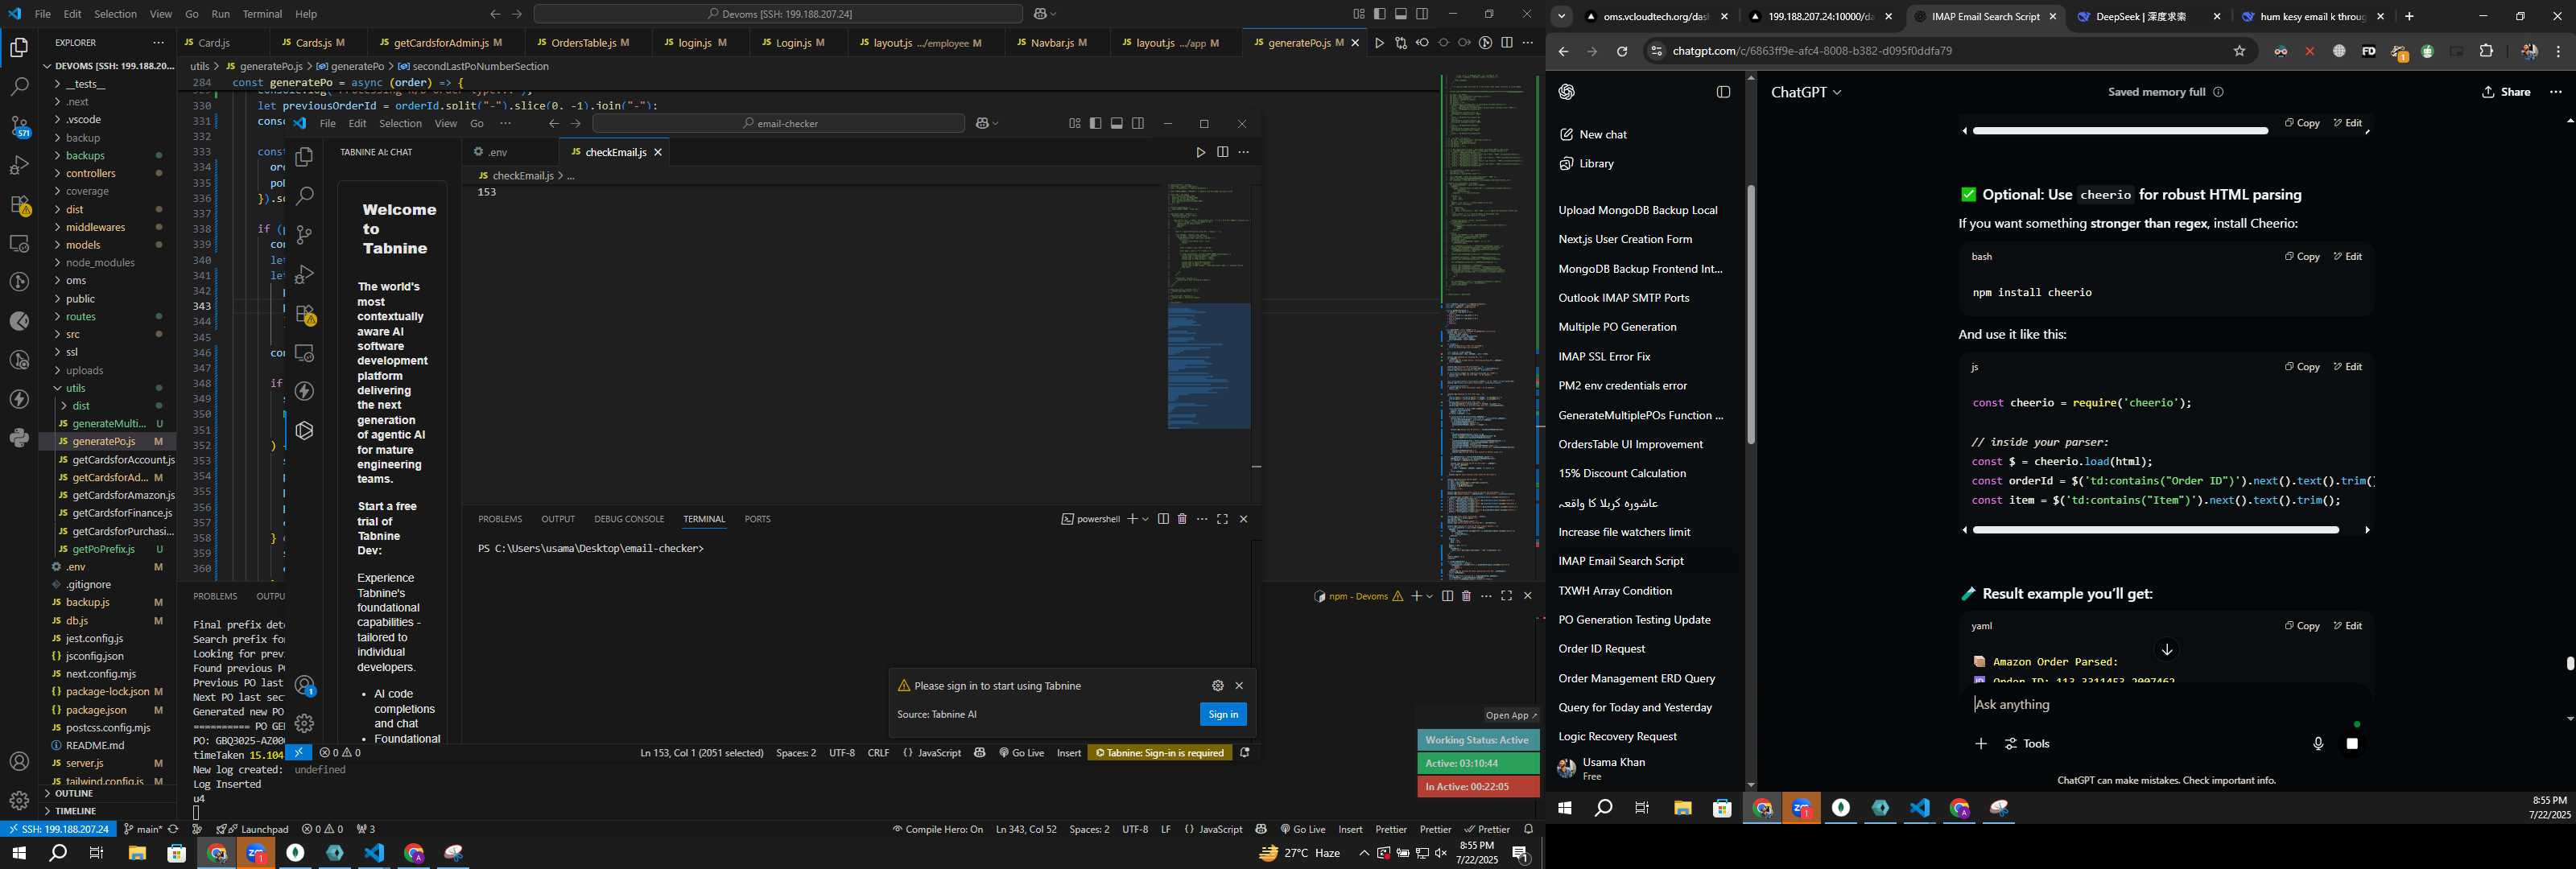
Task: Toggle Secondary Side Bar in email-checker window
Action: coord(1138,123)
